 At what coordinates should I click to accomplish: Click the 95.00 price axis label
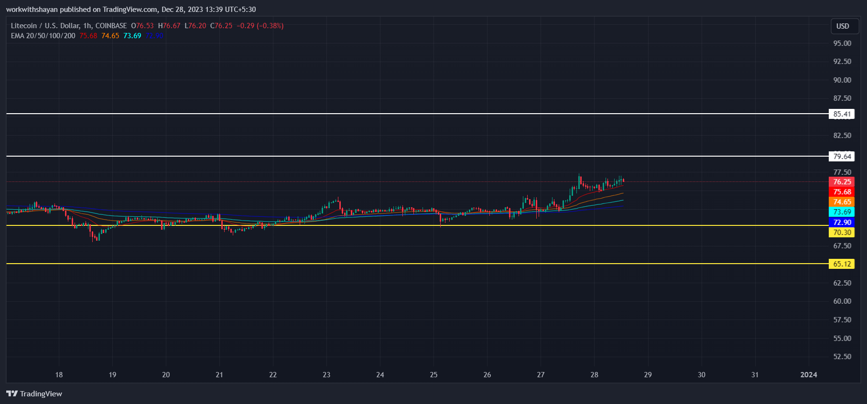click(842, 43)
